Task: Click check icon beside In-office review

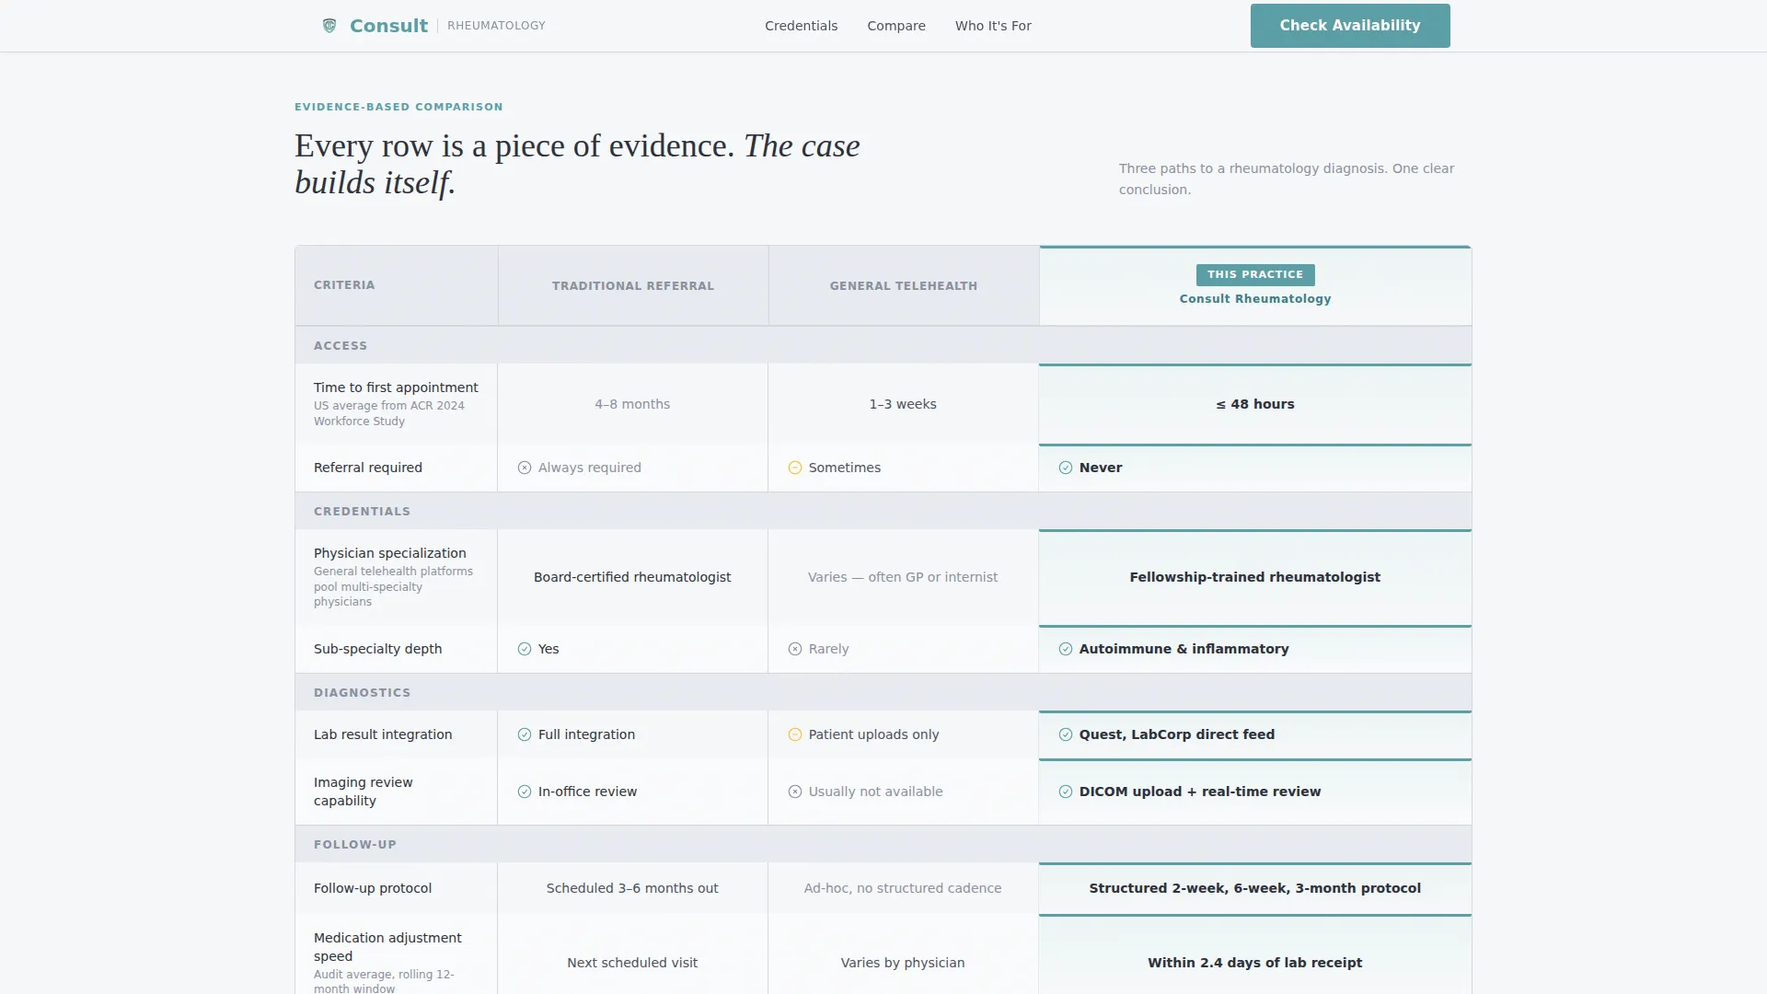Action: [x=525, y=792]
